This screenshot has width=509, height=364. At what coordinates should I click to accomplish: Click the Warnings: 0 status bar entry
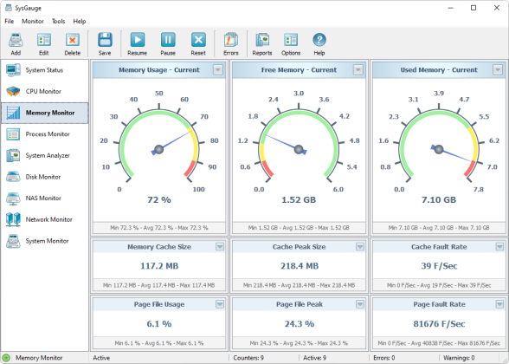459,358
